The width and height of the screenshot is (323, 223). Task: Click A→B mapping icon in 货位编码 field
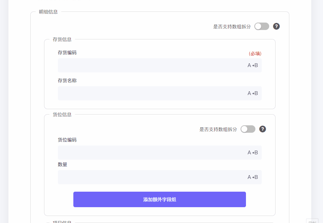tap(253, 153)
